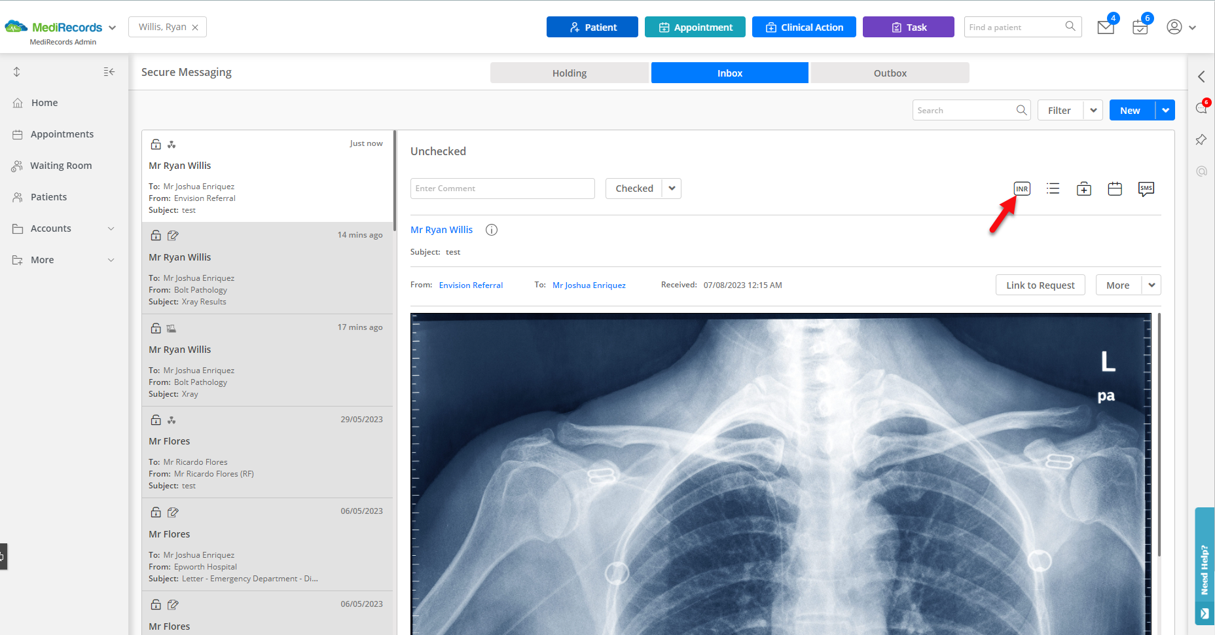Click the @ mention icon in right panel
Image resolution: width=1215 pixels, height=635 pixels.
(x=1201, y=171)
